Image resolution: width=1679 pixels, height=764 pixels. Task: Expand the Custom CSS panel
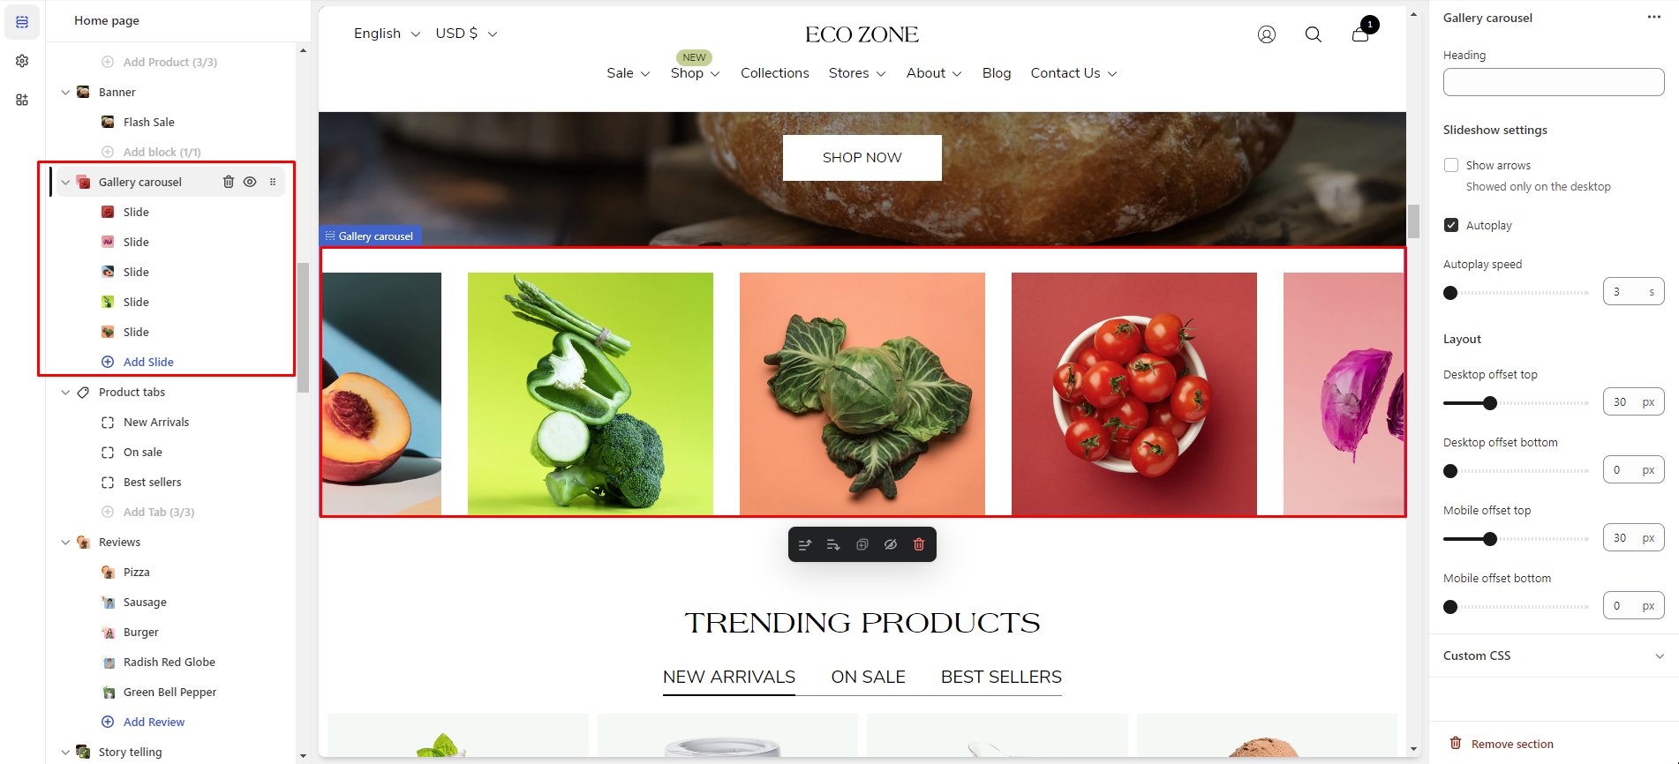[x=1554, y=655]
